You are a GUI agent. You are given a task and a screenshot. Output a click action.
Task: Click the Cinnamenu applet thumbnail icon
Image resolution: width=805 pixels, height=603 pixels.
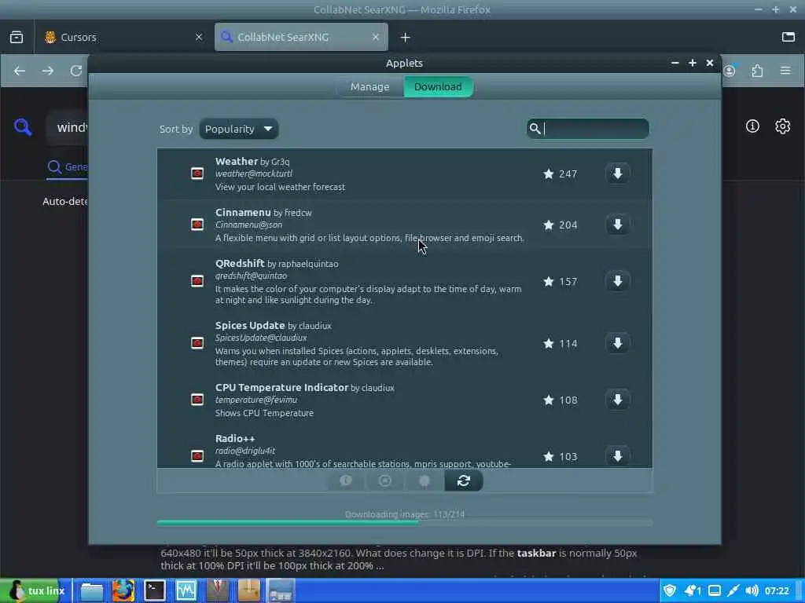[197, 225]
